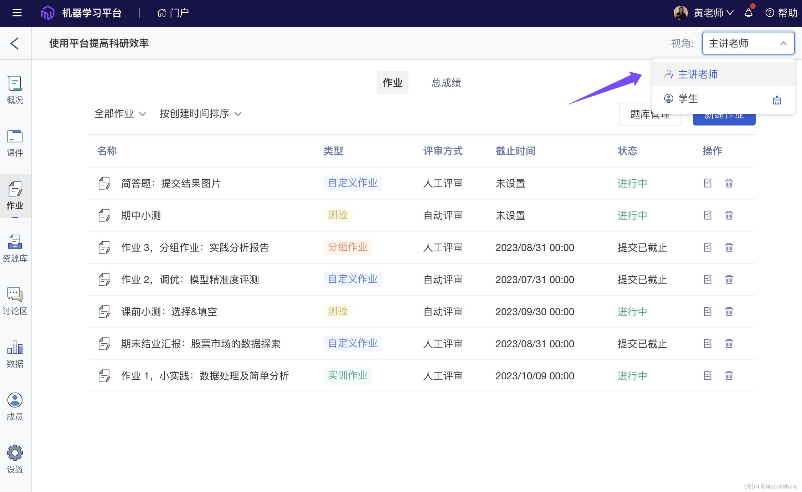Open 按创建时间排序 sort dropdown
This screenshot has height=492, width=802.
(200, 114)
